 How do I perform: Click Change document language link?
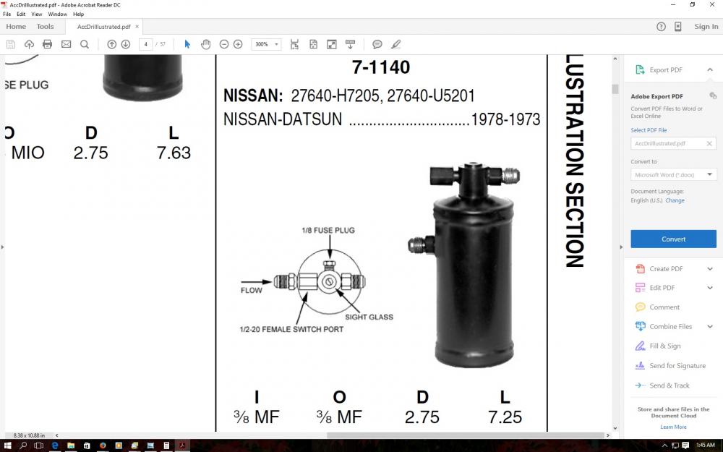point(675,200)
